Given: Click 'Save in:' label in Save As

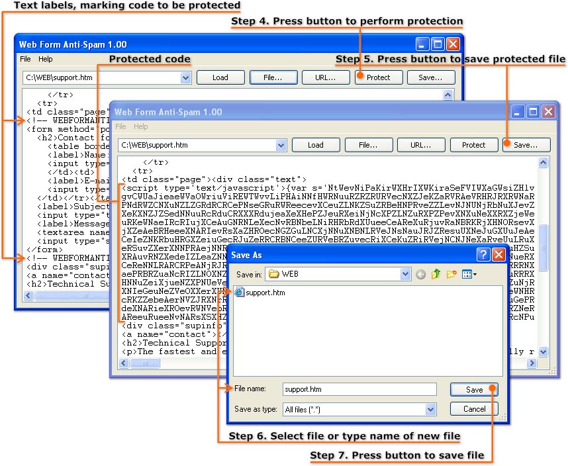Looking at the screenshot, I should (x=249, y=275).
